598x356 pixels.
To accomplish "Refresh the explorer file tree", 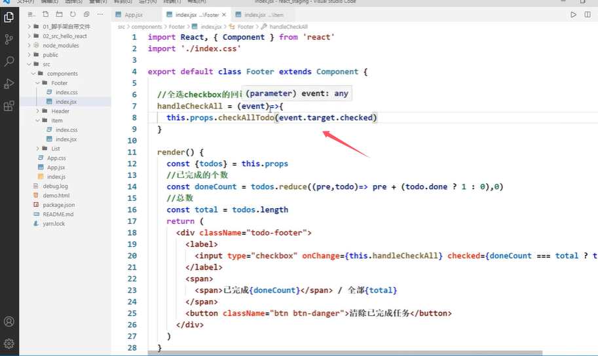I will [x=73, y=14].
